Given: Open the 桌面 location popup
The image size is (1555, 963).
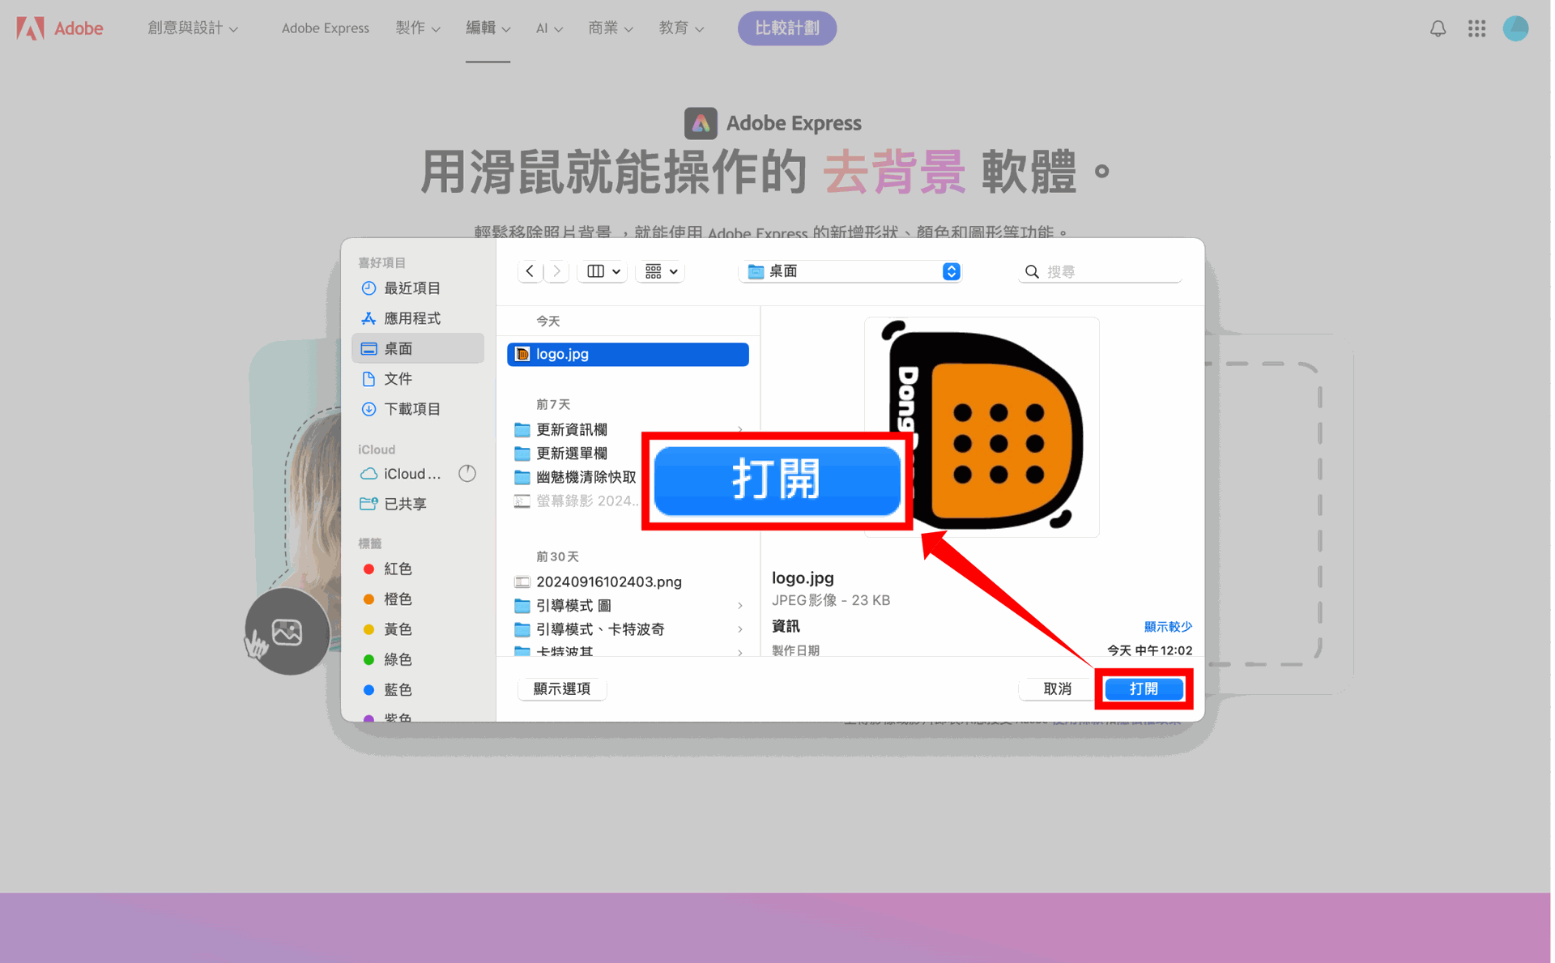Looking at the screenshot, I should pyautogui.click(x=851, y=271).
